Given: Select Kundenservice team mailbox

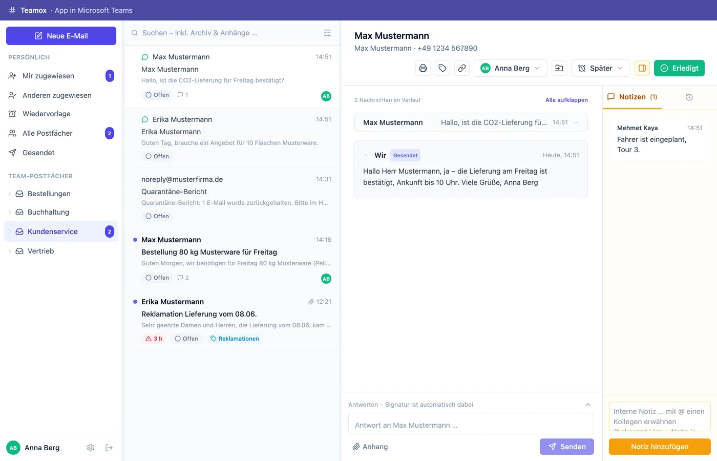Looking at the screenshot, I should coord(61,232).
